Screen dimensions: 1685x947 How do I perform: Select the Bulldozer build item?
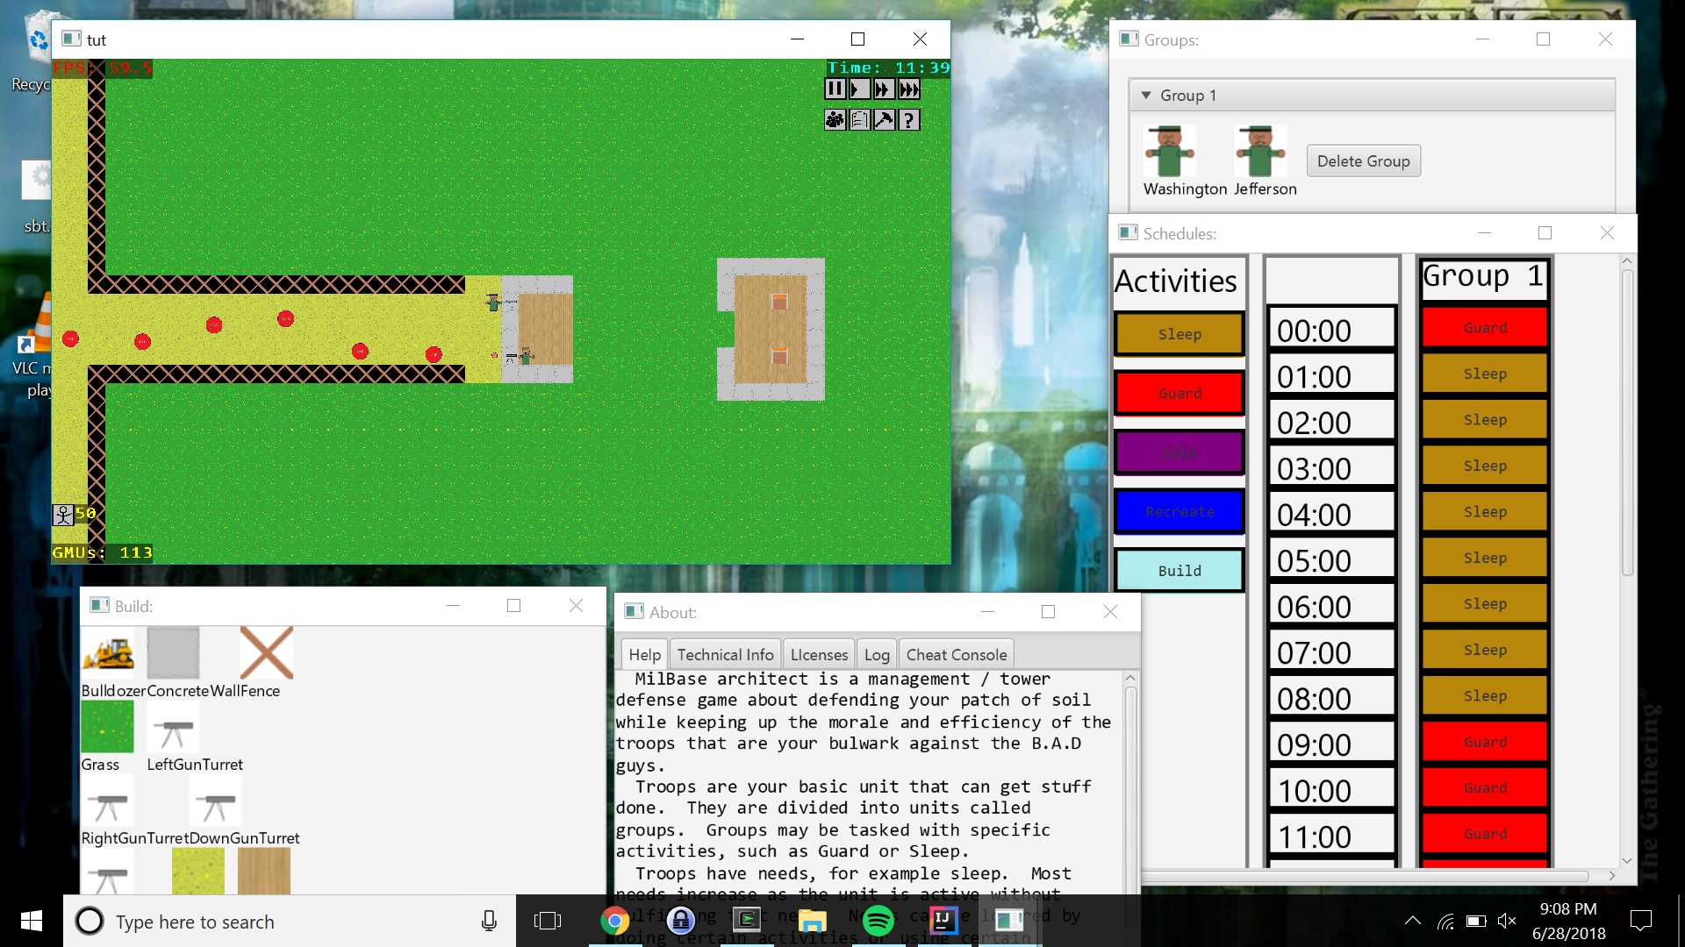click(108, 654)
